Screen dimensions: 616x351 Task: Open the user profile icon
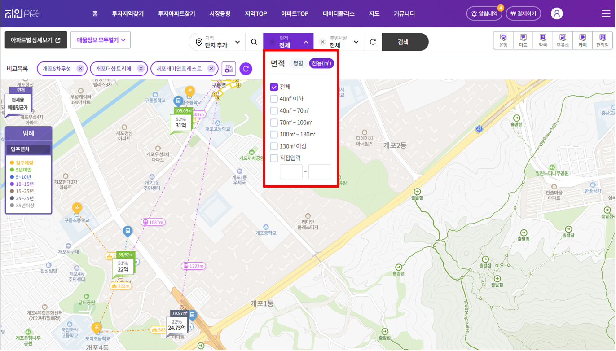(x=557, y=13)
